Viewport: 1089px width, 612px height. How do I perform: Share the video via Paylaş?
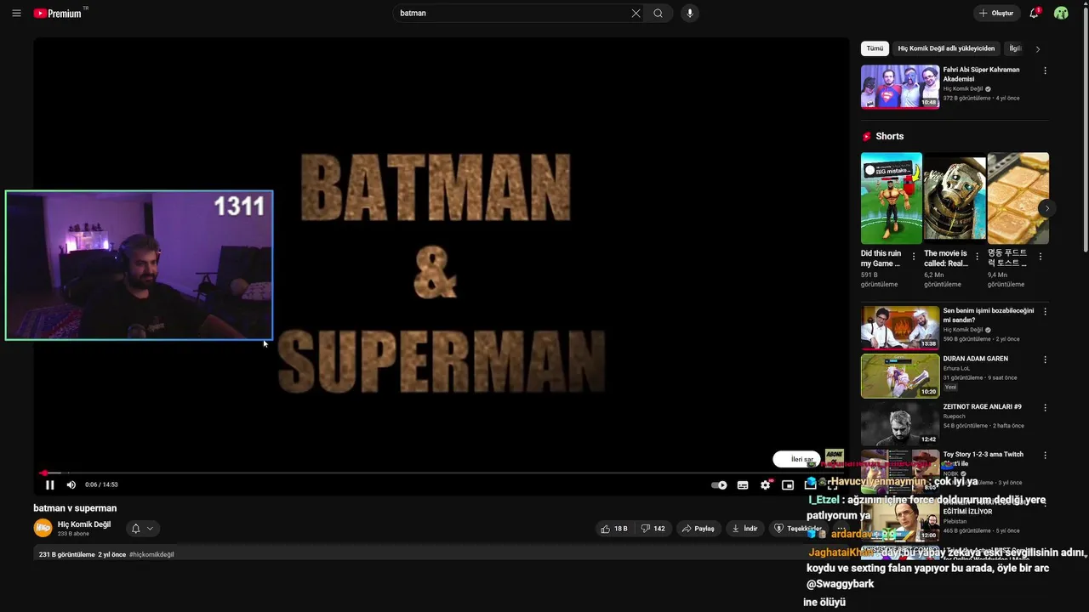point(698,529)
